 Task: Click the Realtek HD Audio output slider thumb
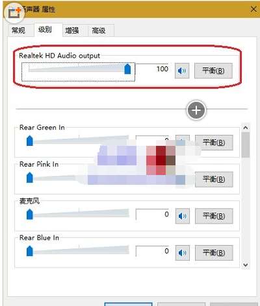click(x=127, y=69)
